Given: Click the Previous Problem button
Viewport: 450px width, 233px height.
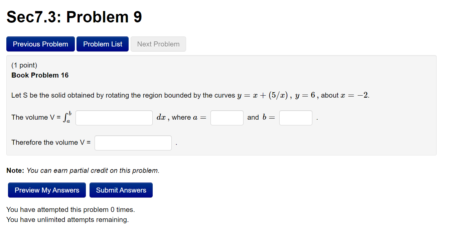Looking at the screenshot, I should (x=40, y=44).
